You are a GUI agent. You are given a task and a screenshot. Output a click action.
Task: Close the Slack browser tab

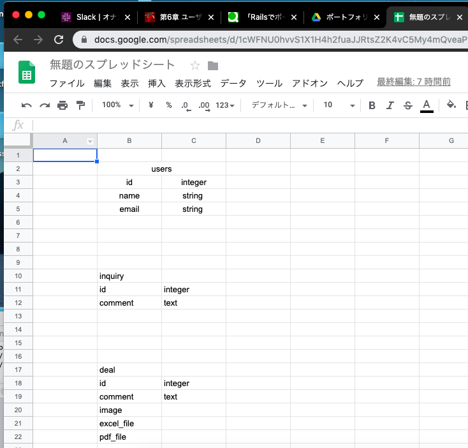tap(128, 17)
